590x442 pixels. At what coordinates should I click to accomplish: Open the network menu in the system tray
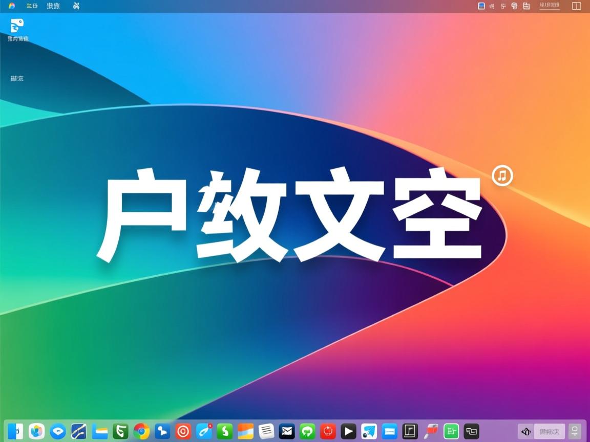click(514, 6)
